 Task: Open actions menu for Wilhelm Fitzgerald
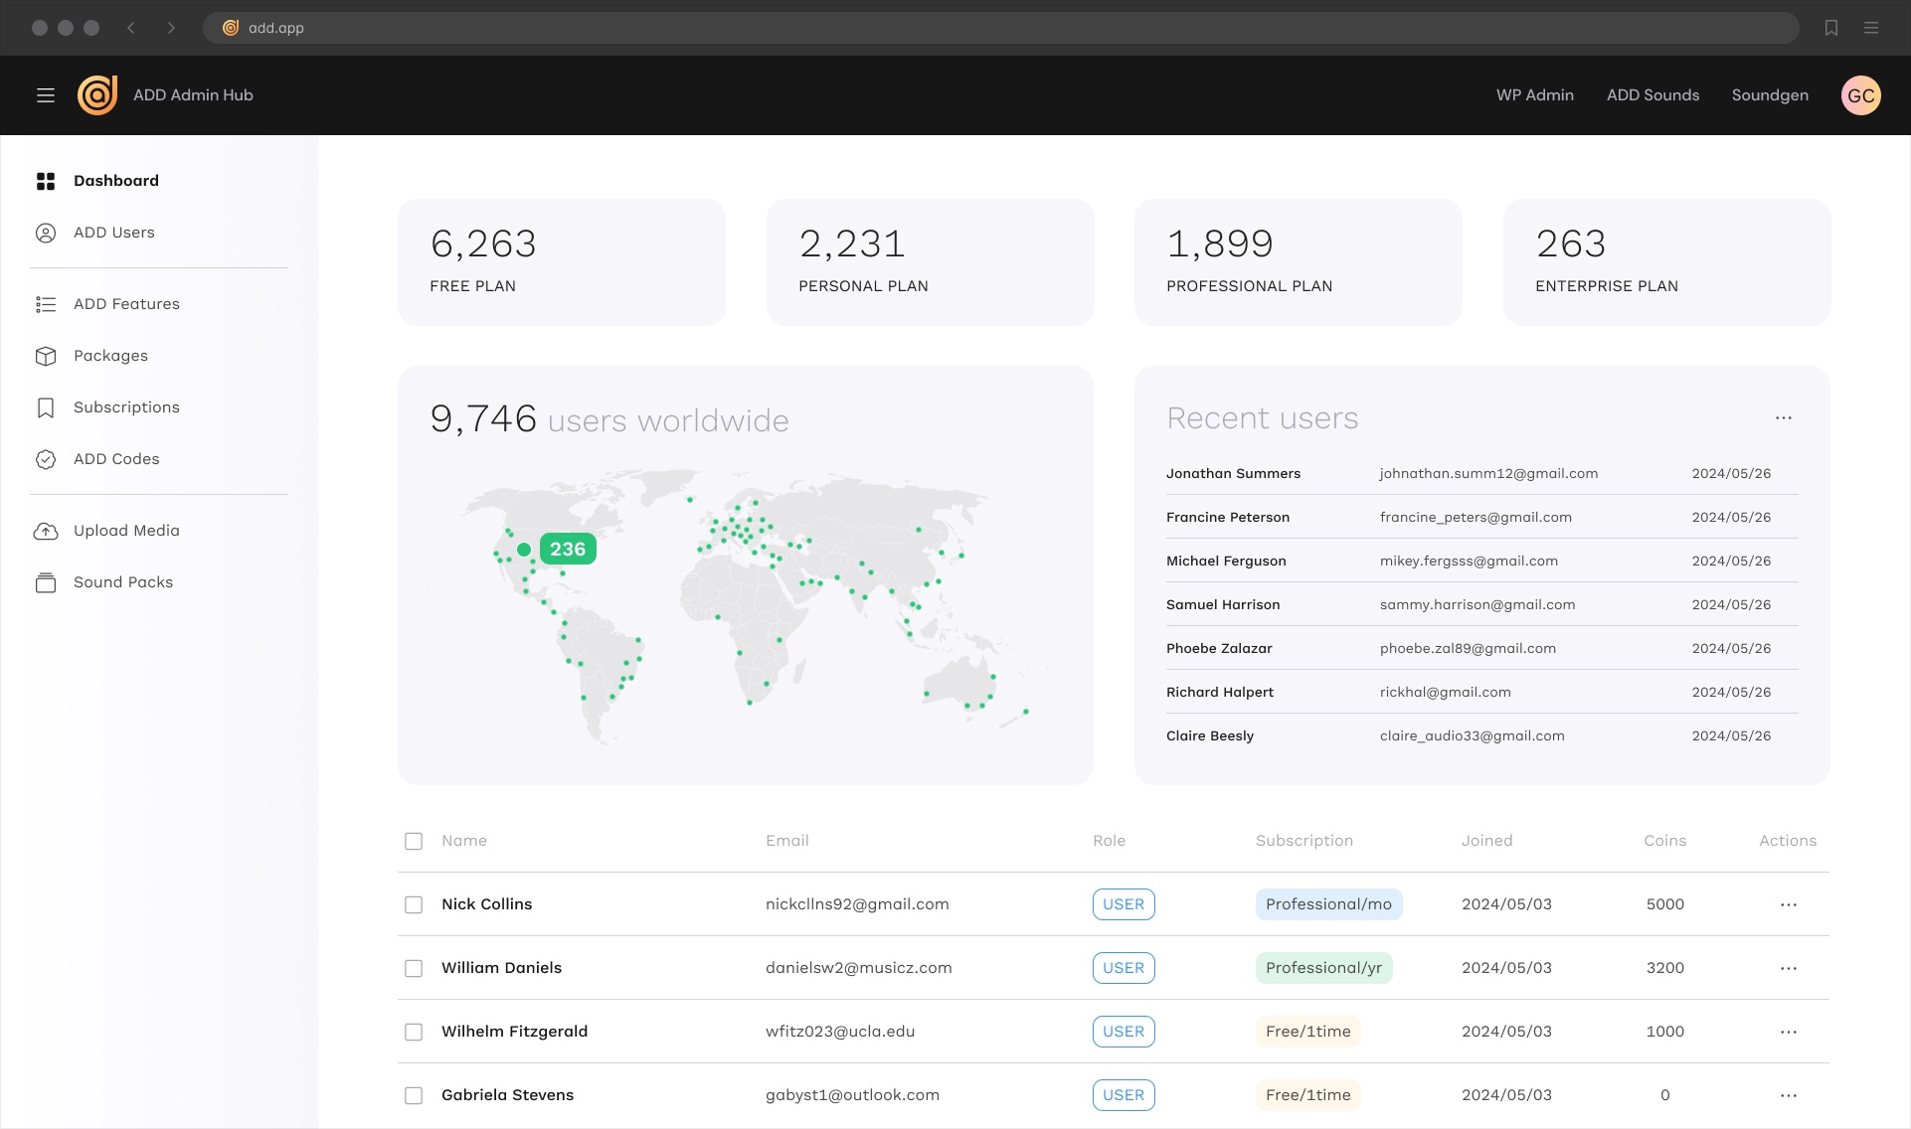click(1788, 1032)
